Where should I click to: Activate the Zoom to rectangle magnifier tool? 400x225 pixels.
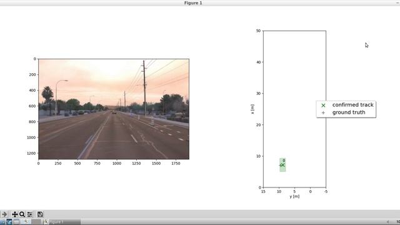click(22, 214)
